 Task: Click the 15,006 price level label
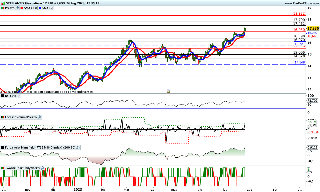(299, 52)
